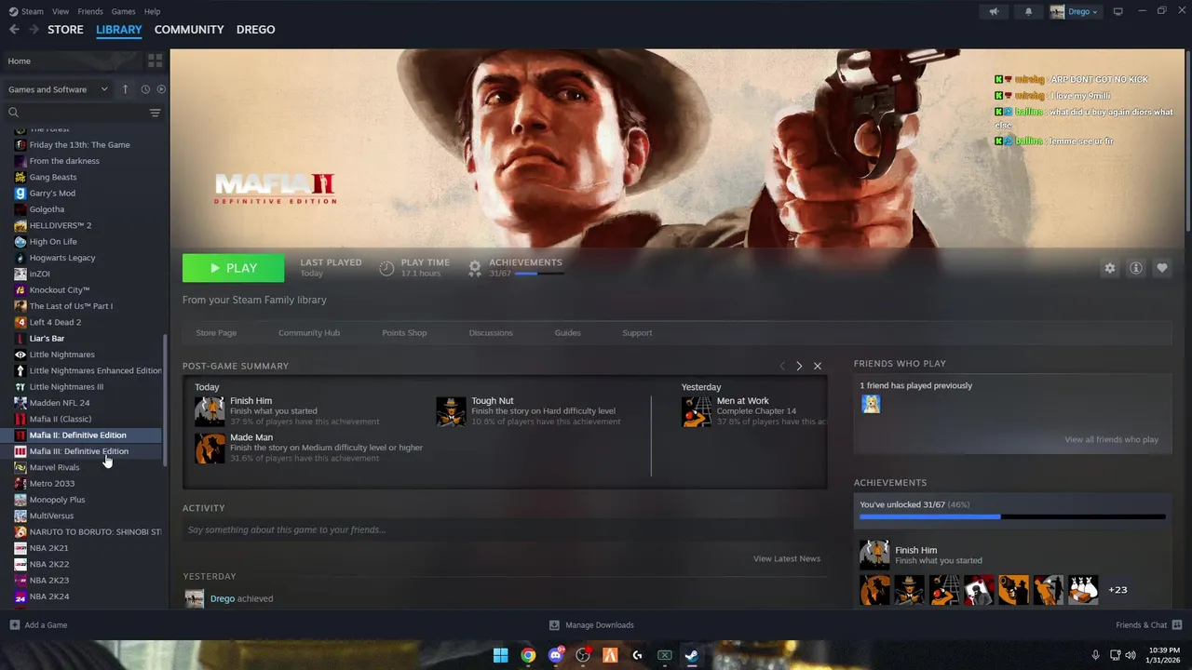Open the View menu
This screenshot has width=1192, height=670.
(x=61, y=11)
